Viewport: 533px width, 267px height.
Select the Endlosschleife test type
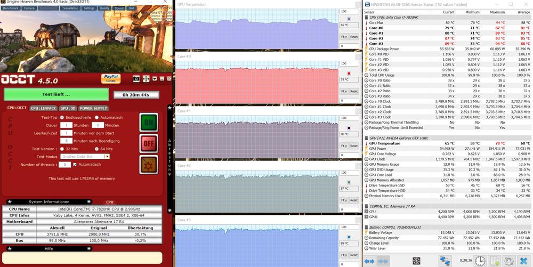tap(62, 117)
